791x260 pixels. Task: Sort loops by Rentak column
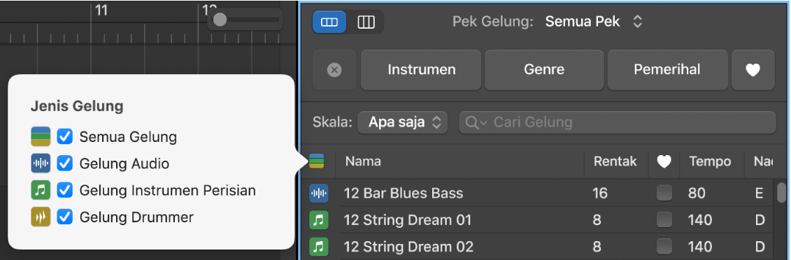pyautogui.click(x=615, y=161)
